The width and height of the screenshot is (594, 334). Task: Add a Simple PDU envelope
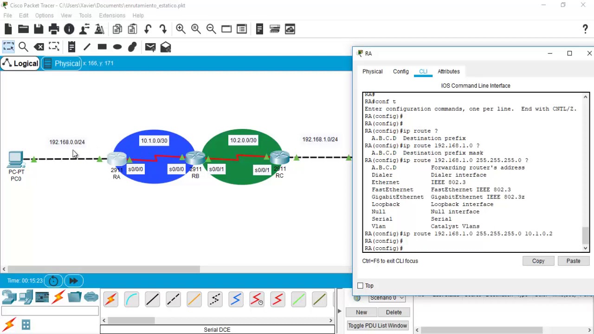point(150,47)
